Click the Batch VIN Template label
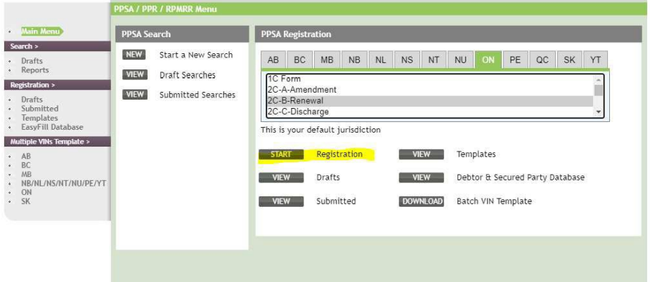Screen dimensions: 650x282 coord(494,201)
